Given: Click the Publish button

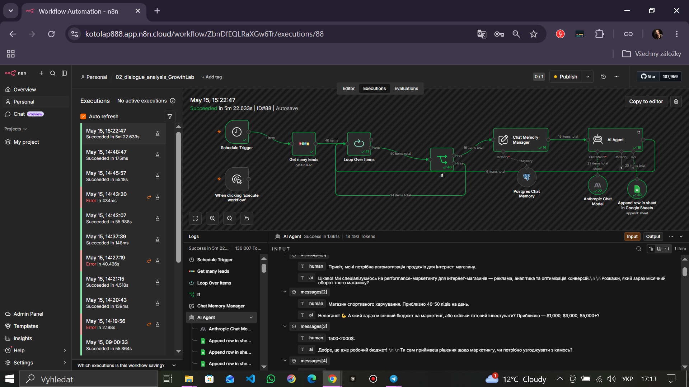Looking at the screenshot, I should tap(566, 77).
